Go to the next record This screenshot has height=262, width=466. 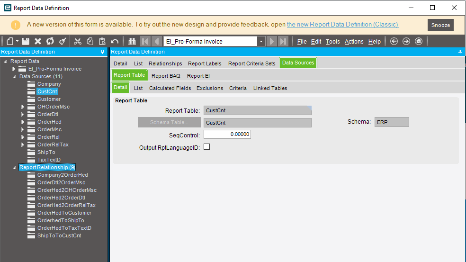click(271, 41)
